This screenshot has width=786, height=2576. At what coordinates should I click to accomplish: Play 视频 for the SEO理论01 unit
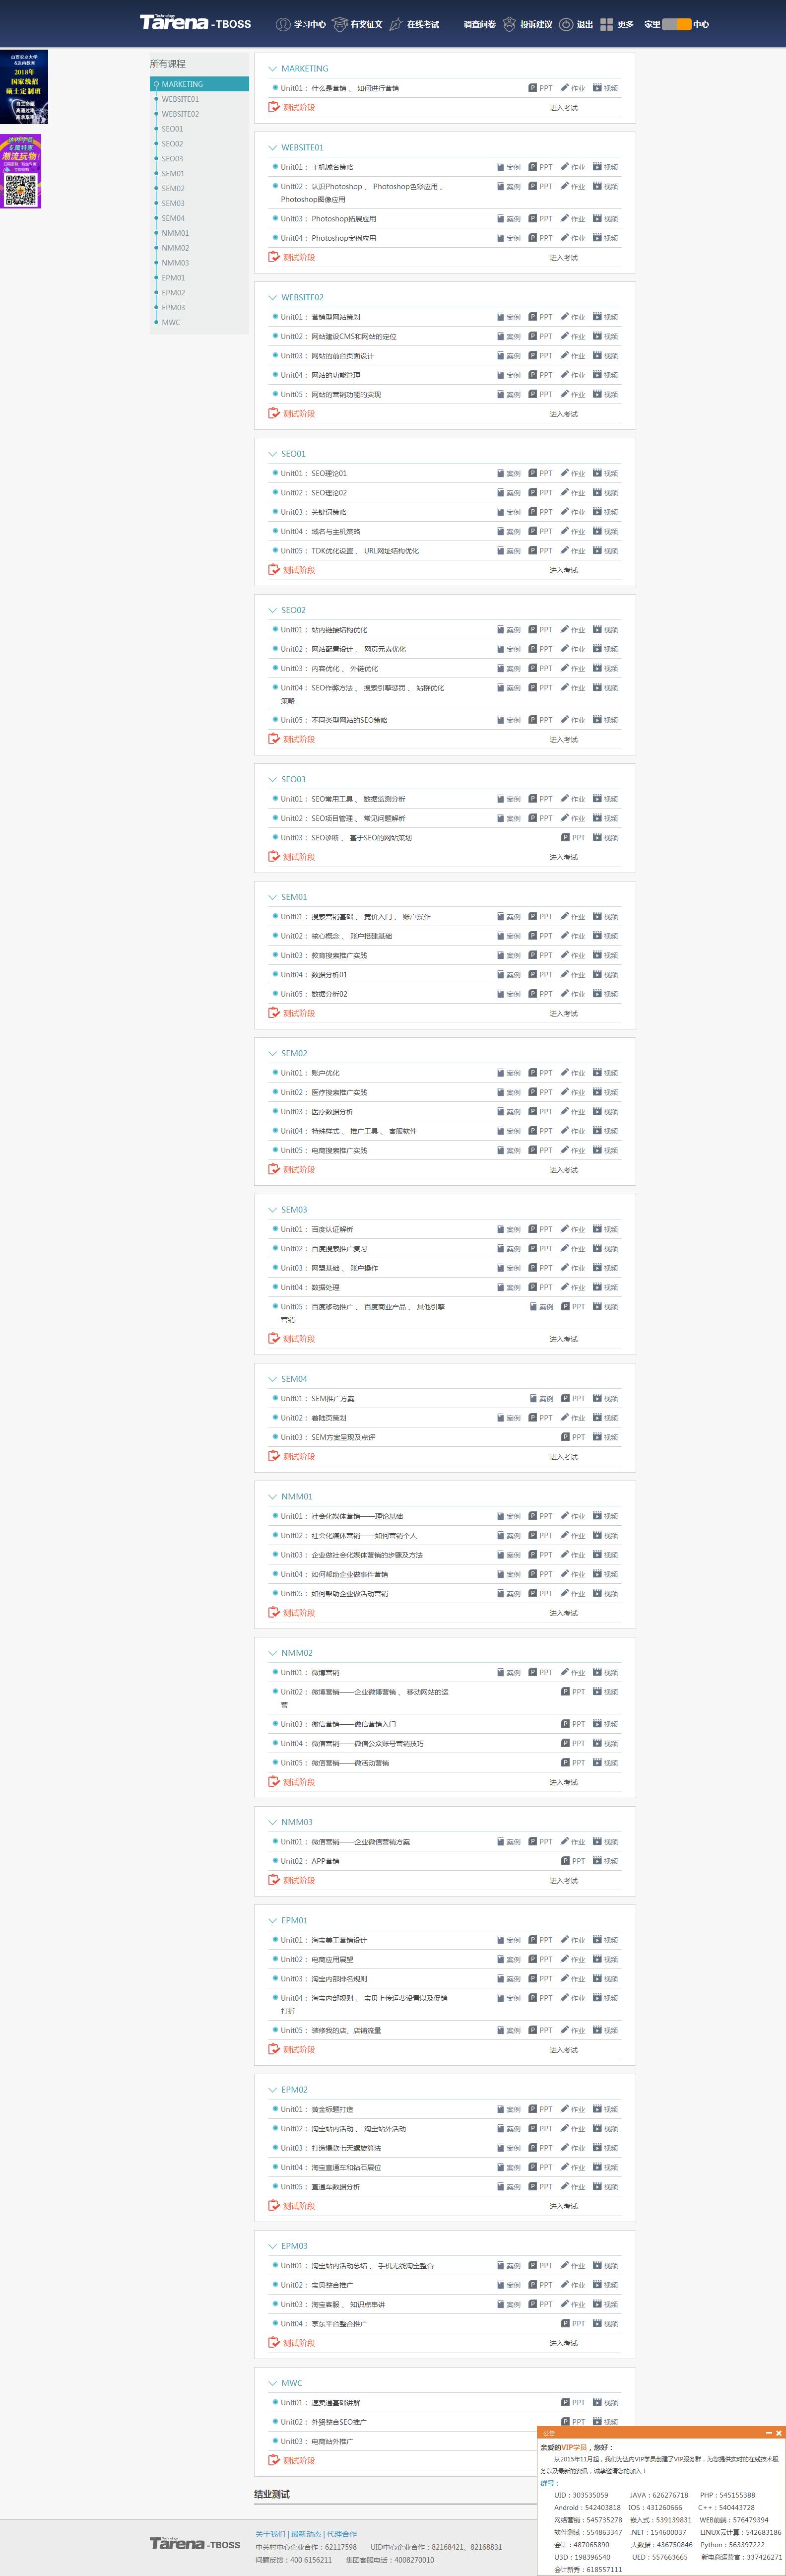(x=605, y=473)
